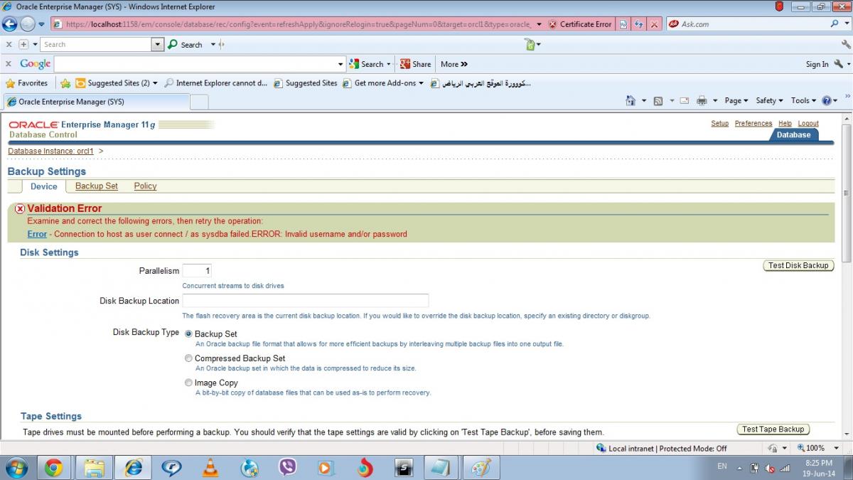Click the RSS feeds icon
Image resolution: width=853 pixels, height=480 pixels.
click(658, 101)
